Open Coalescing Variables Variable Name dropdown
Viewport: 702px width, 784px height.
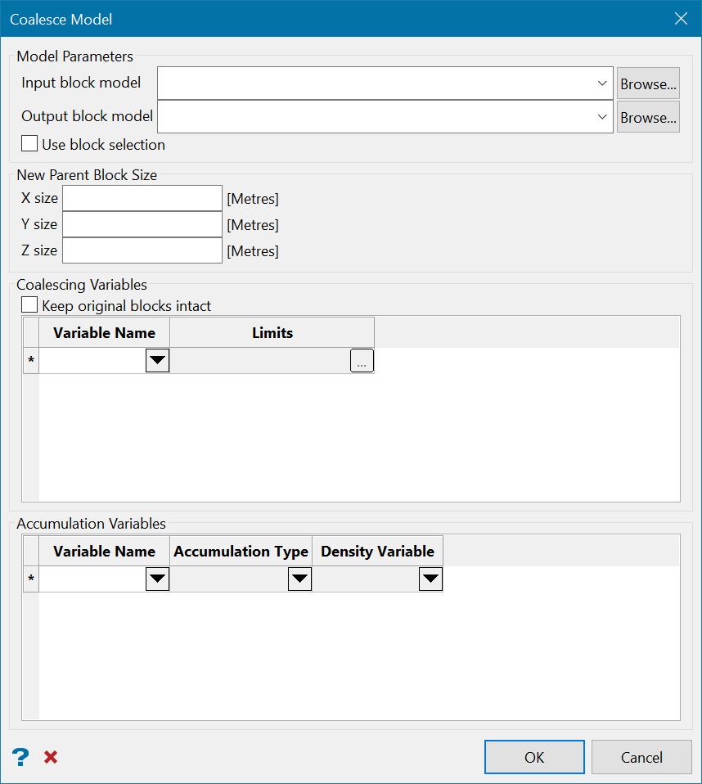(157, 361)
